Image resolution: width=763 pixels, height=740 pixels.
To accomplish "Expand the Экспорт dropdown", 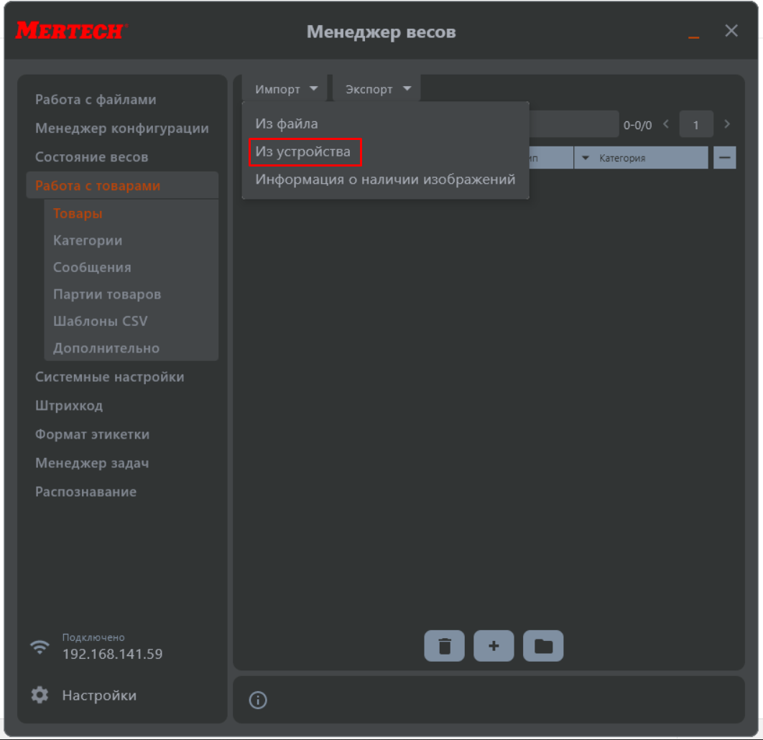I will tap(377, 89).
